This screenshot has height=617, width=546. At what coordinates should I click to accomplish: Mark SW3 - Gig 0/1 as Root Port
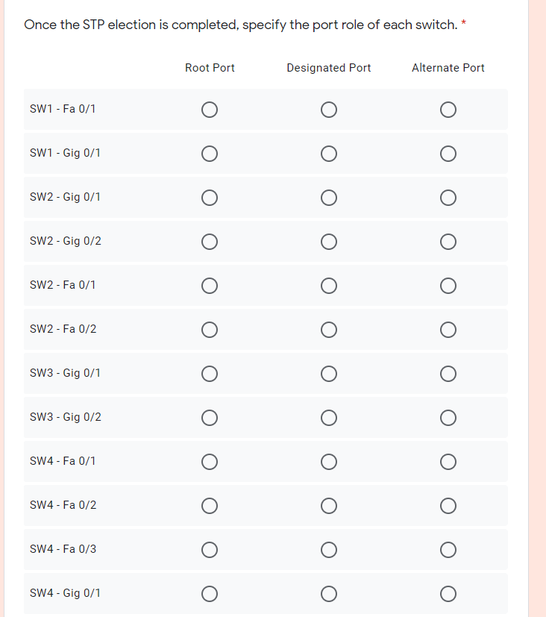[210, 373]
